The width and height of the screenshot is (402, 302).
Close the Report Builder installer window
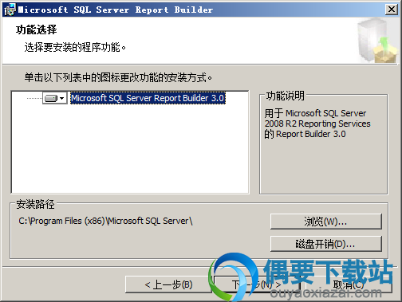392,10
